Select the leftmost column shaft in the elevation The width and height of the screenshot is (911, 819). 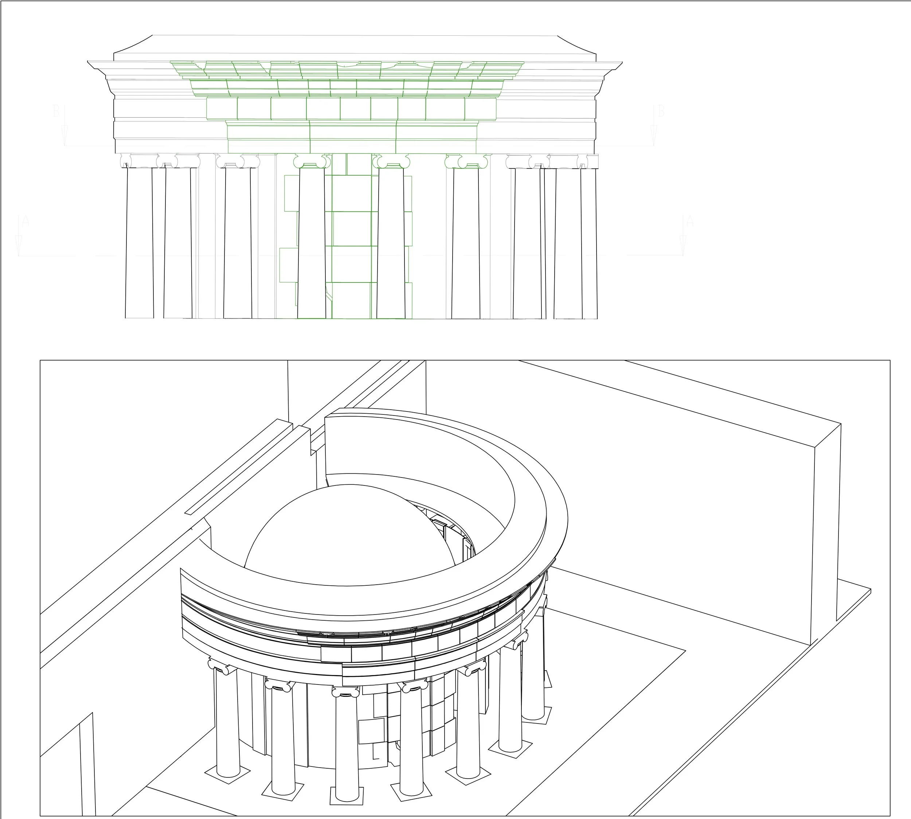pyautogui.click(x=140, y=243)
